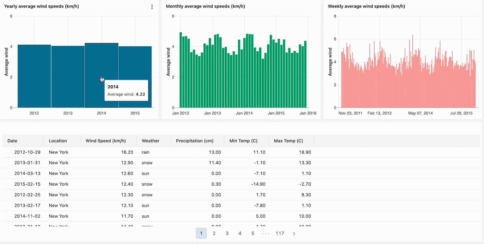The image size is (484, 244).
Task: Sort by Date column header
Action: (12, 141)
